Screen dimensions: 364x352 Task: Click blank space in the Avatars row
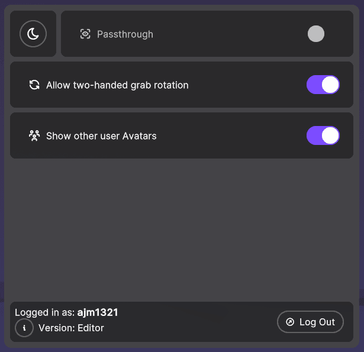(231, 136)
